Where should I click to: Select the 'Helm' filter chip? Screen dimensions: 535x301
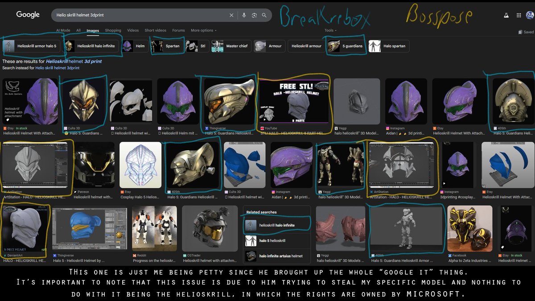(135, 46)
